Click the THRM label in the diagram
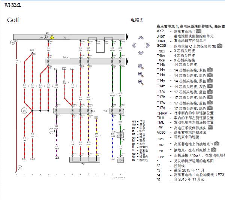 [65, 57]
